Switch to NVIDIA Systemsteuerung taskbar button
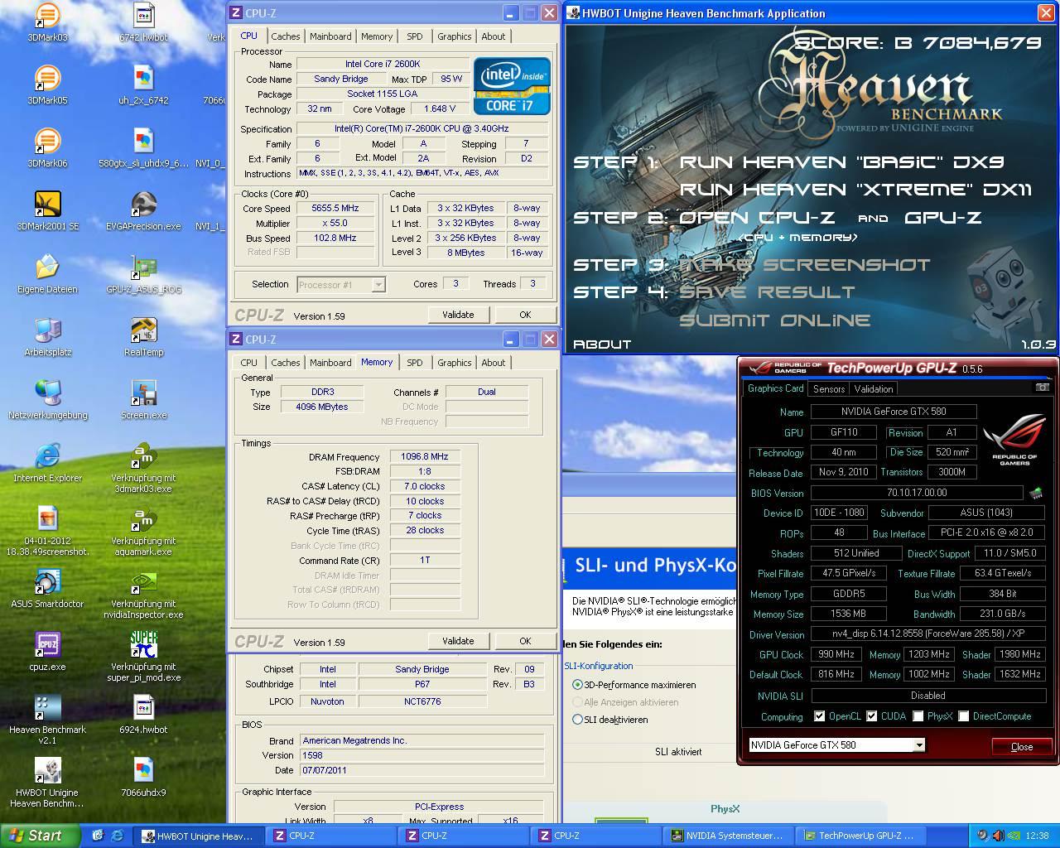 point(729,836)
